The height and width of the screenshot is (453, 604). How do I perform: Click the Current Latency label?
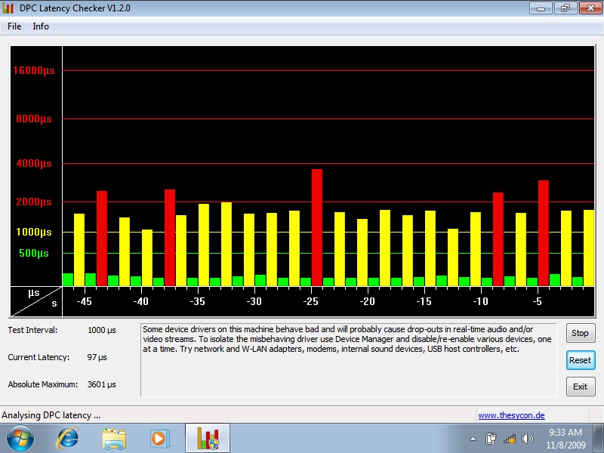[x=39, y=357]
